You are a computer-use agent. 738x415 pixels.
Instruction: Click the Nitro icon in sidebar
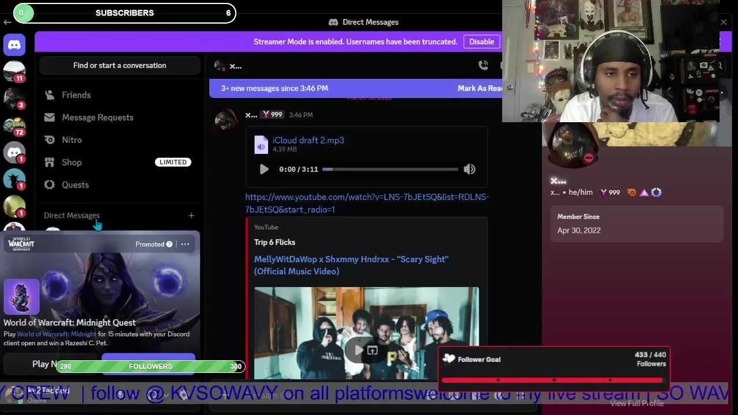click(50, 139)
